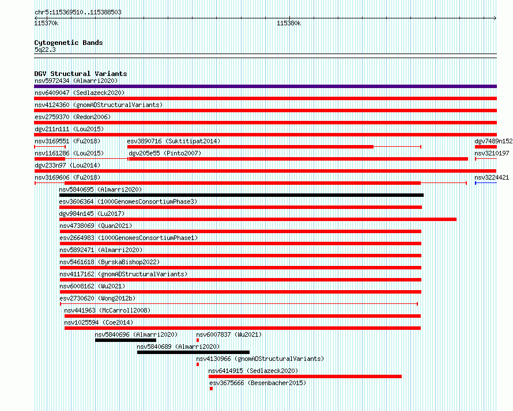Click the thin esv2730620 variant line
Screen dimensions: 513x411
(239, 304)
